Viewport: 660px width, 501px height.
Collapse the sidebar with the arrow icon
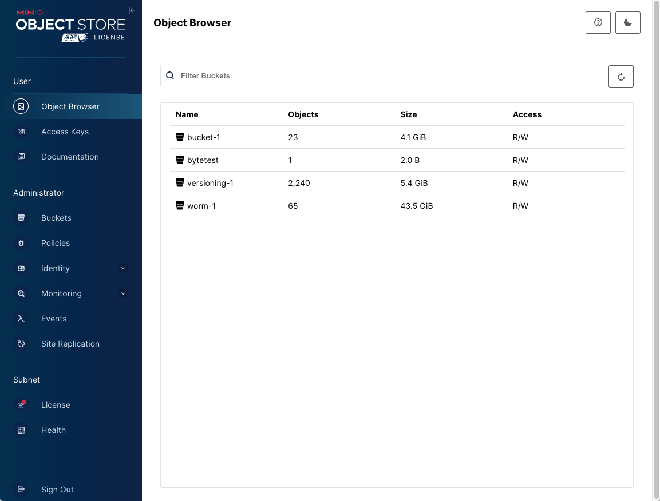tap(132, 10)
